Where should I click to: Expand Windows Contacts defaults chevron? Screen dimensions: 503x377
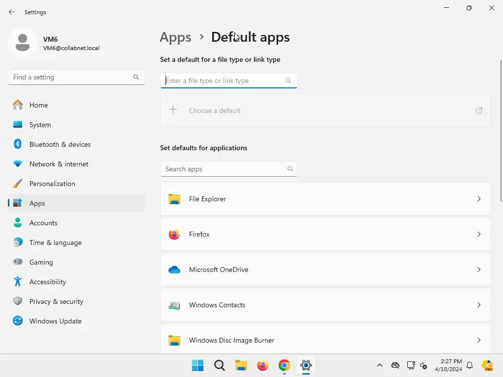478,305
